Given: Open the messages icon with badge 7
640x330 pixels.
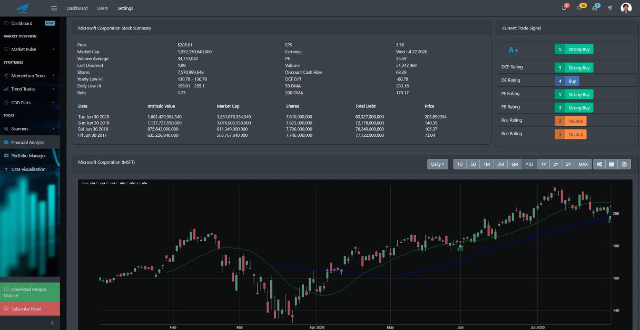Looking at the screenshot, I should coord(595,8).
